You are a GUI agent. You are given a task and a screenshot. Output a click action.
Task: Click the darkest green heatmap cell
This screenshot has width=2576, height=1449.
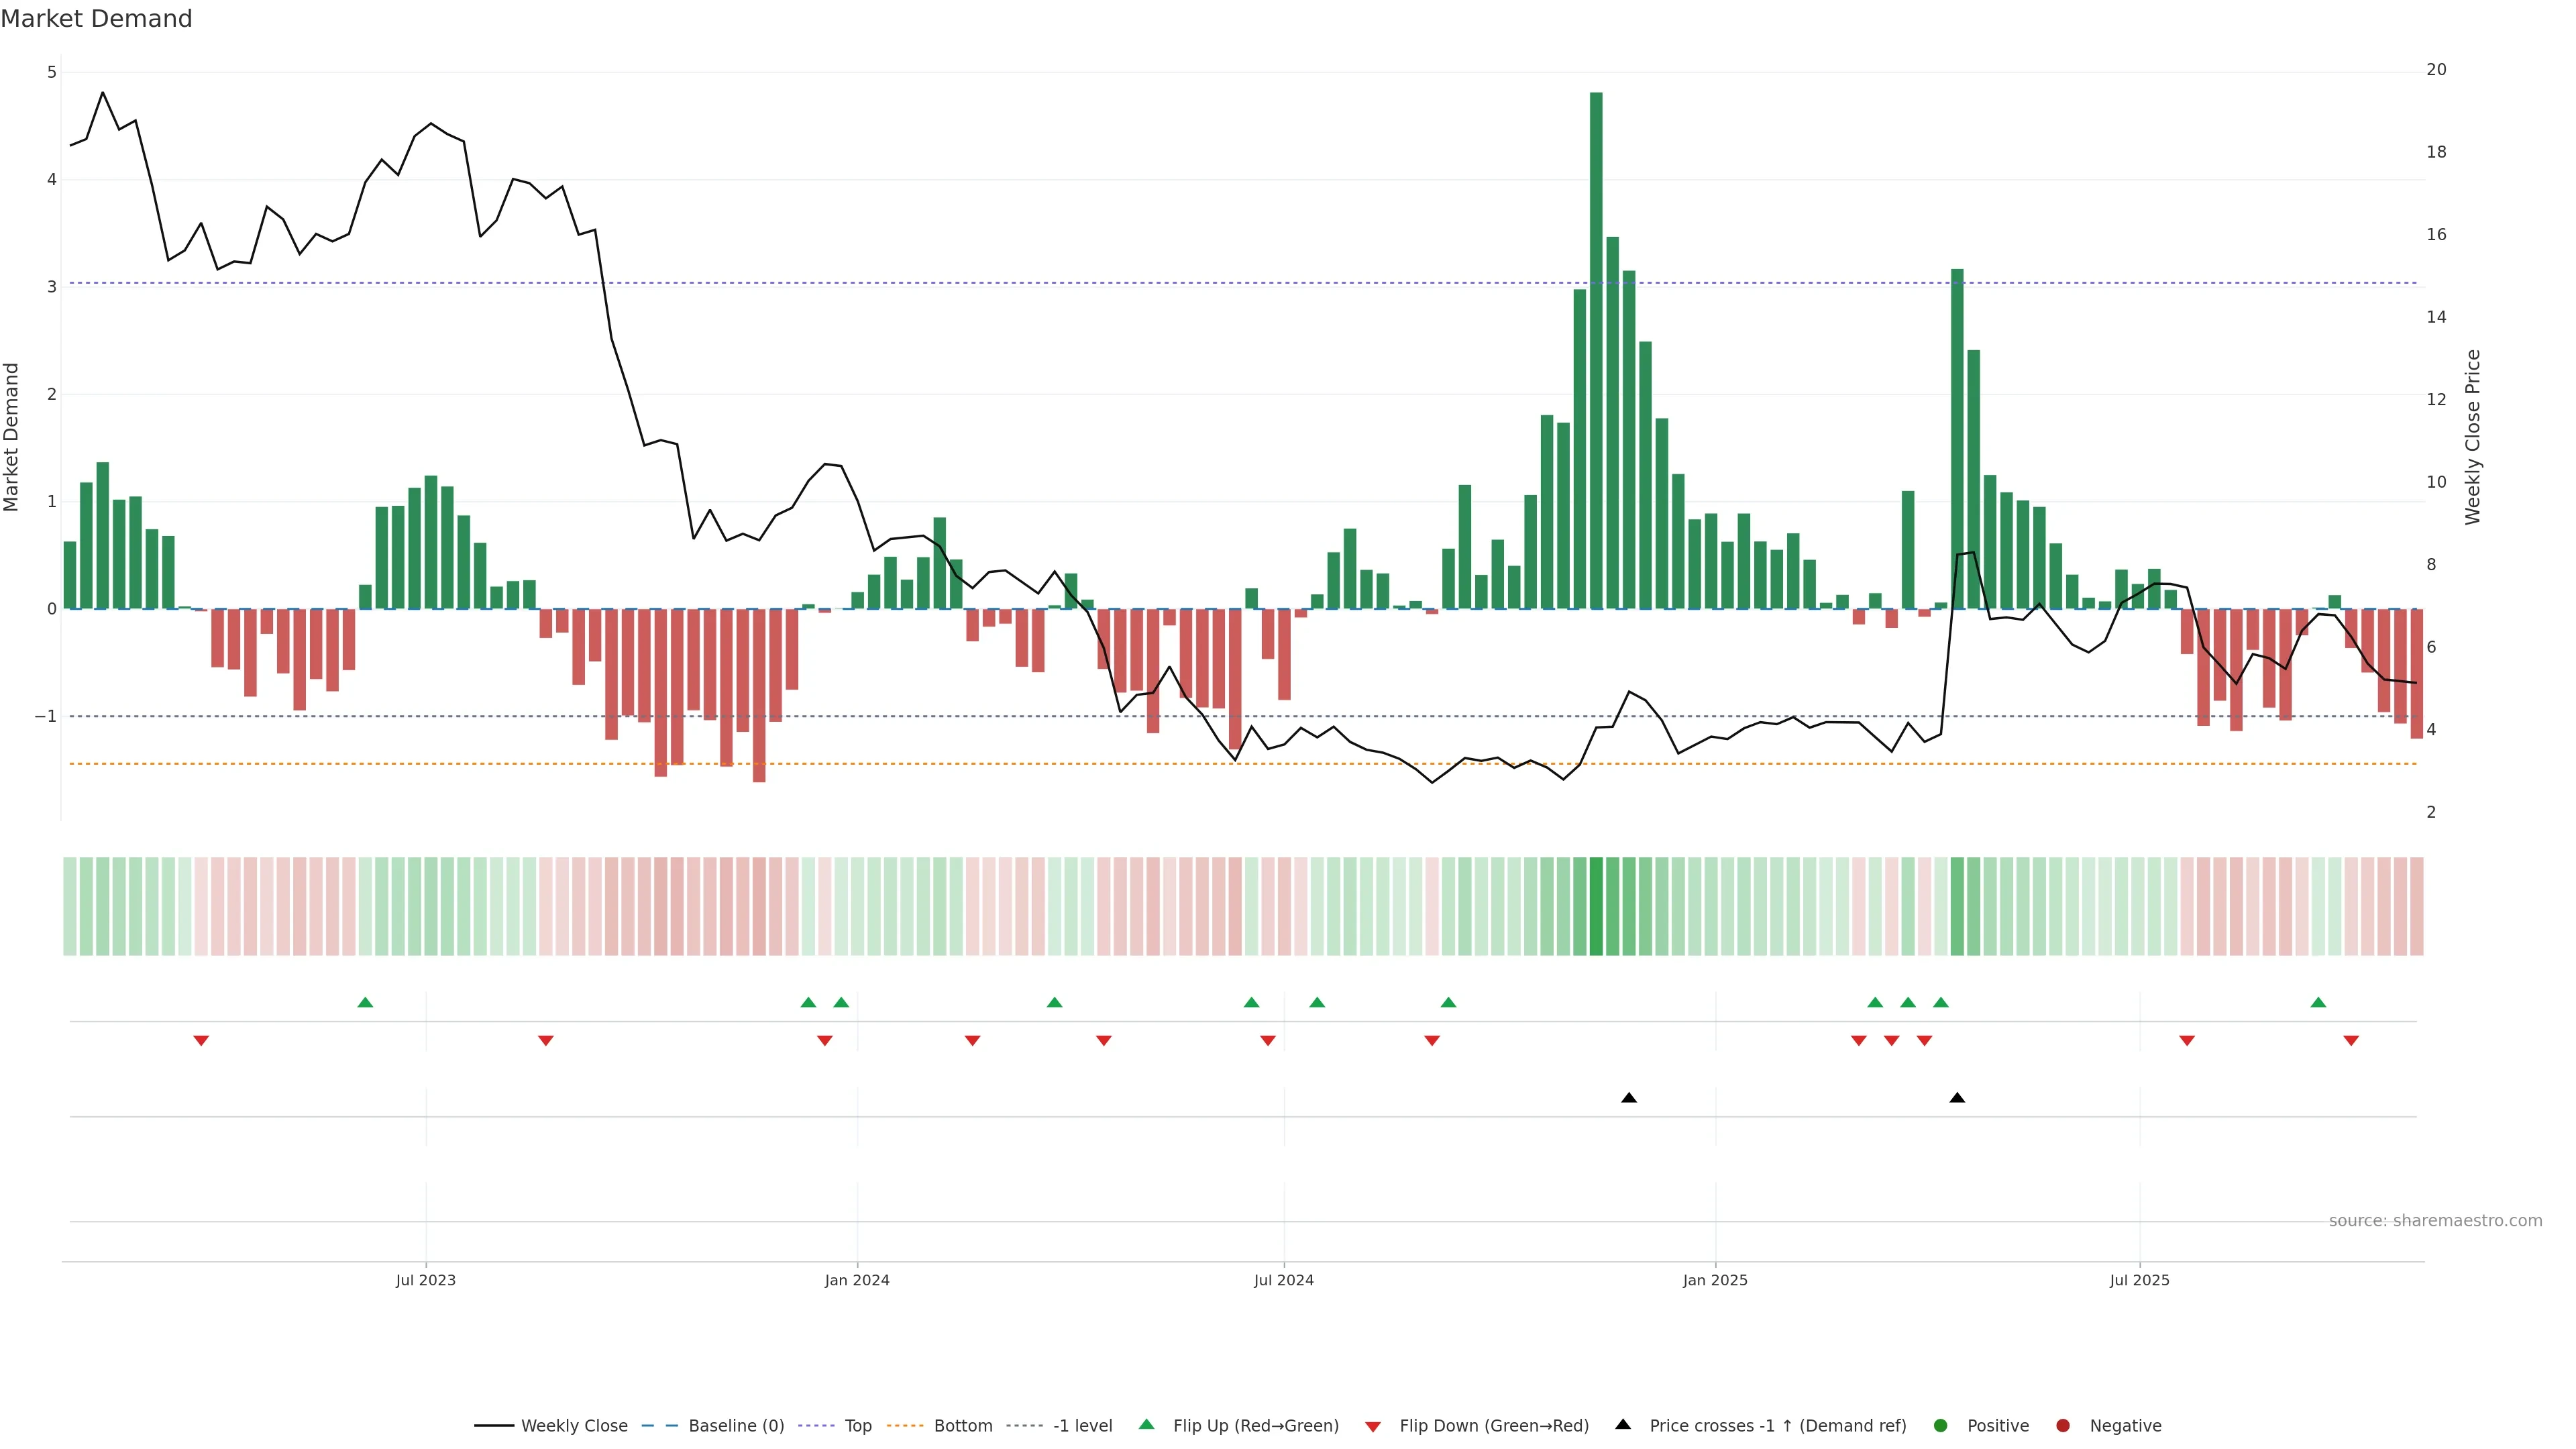[1596, 906]
